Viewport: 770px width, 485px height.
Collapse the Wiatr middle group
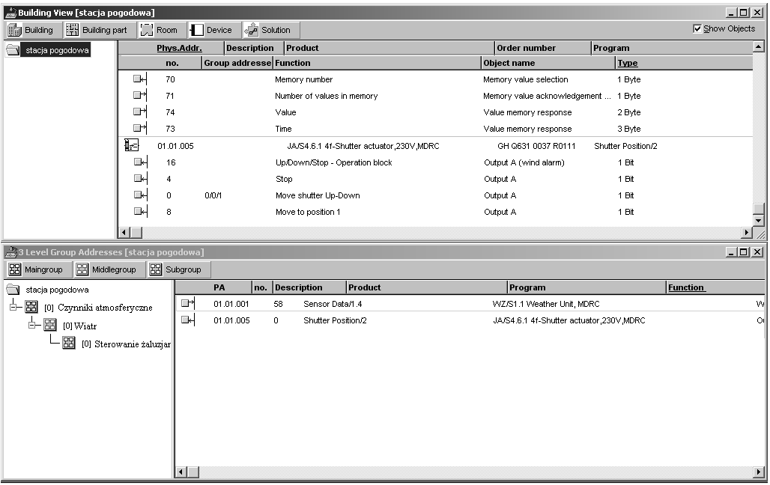tap(32, 325)
